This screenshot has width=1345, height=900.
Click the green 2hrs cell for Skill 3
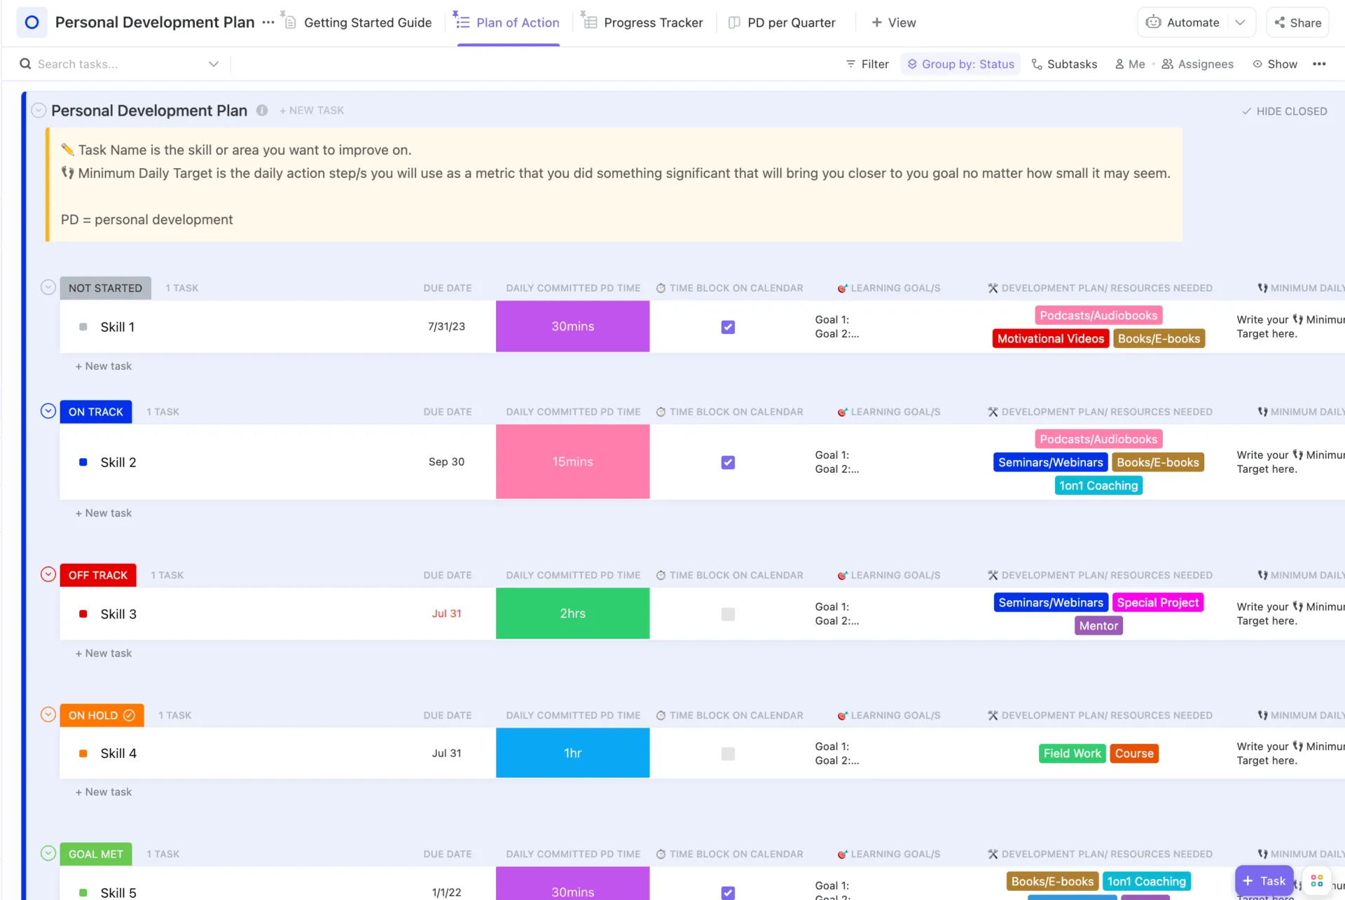(572, 613)
